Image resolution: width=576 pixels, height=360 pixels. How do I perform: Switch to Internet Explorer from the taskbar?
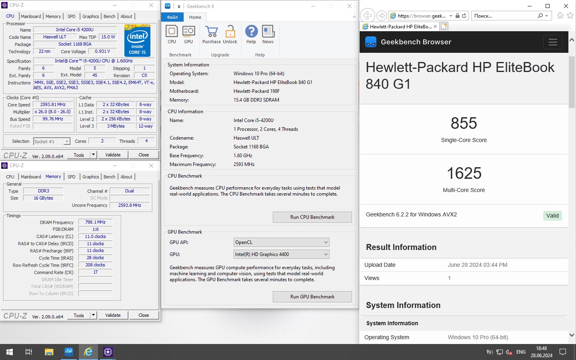point(88,352)
